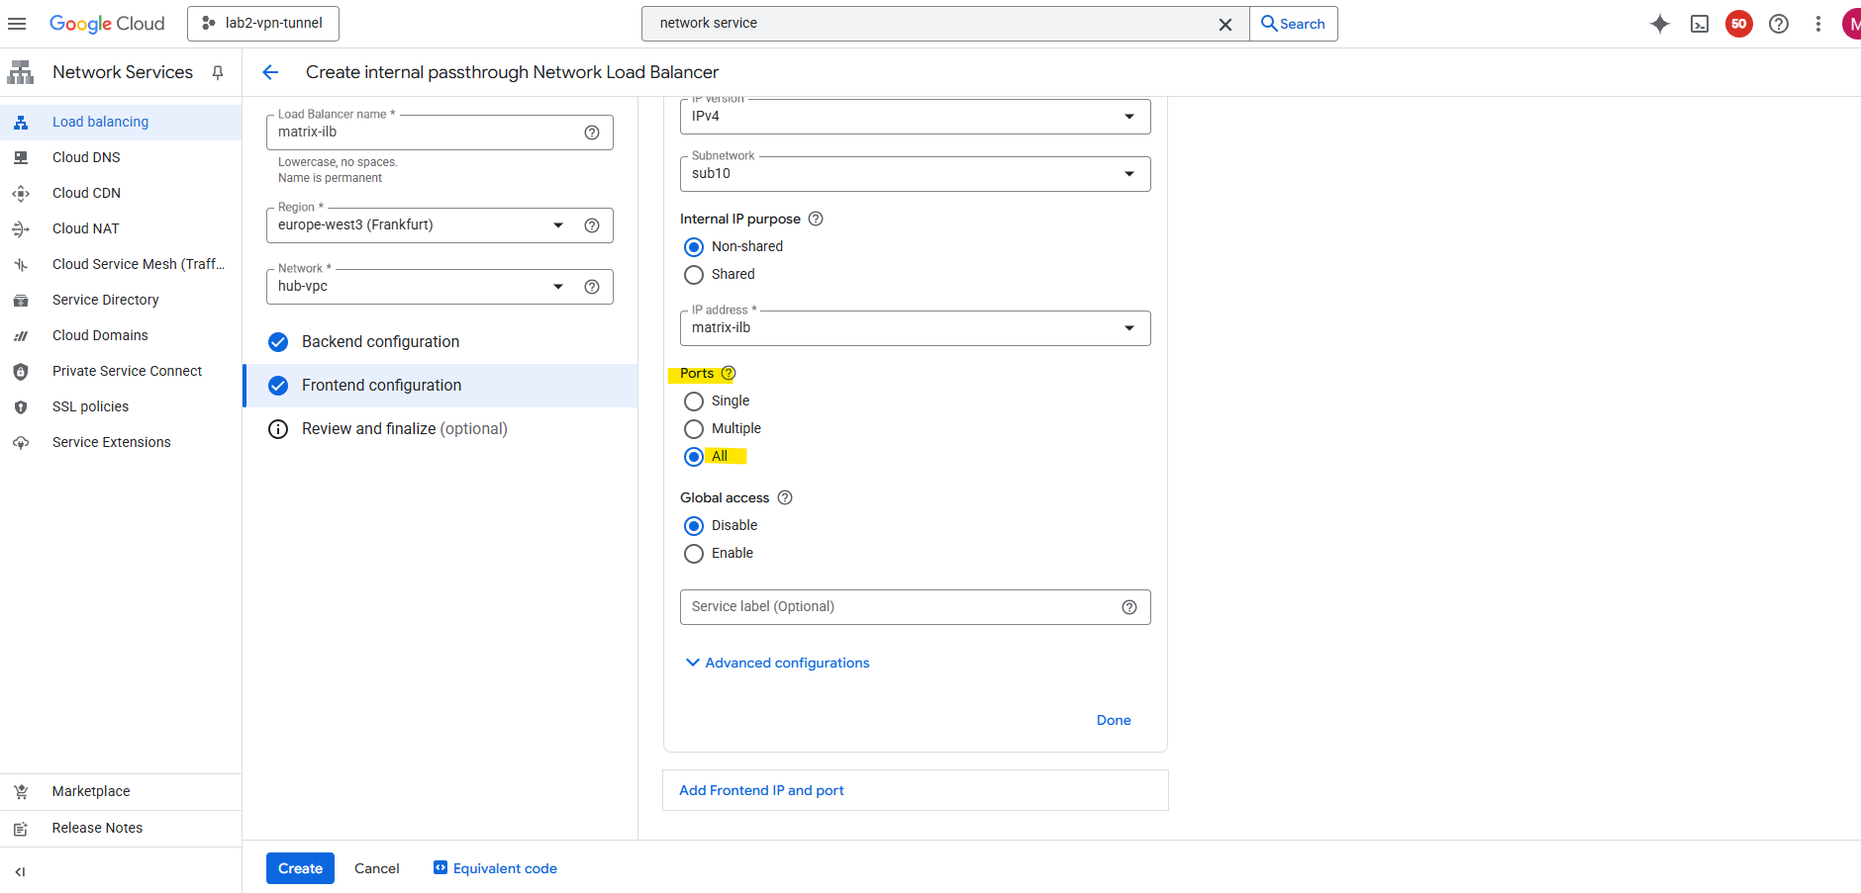1861x893 pixels.
Task: Open Private Service Connect menu item
Action: tap(127, 371)
